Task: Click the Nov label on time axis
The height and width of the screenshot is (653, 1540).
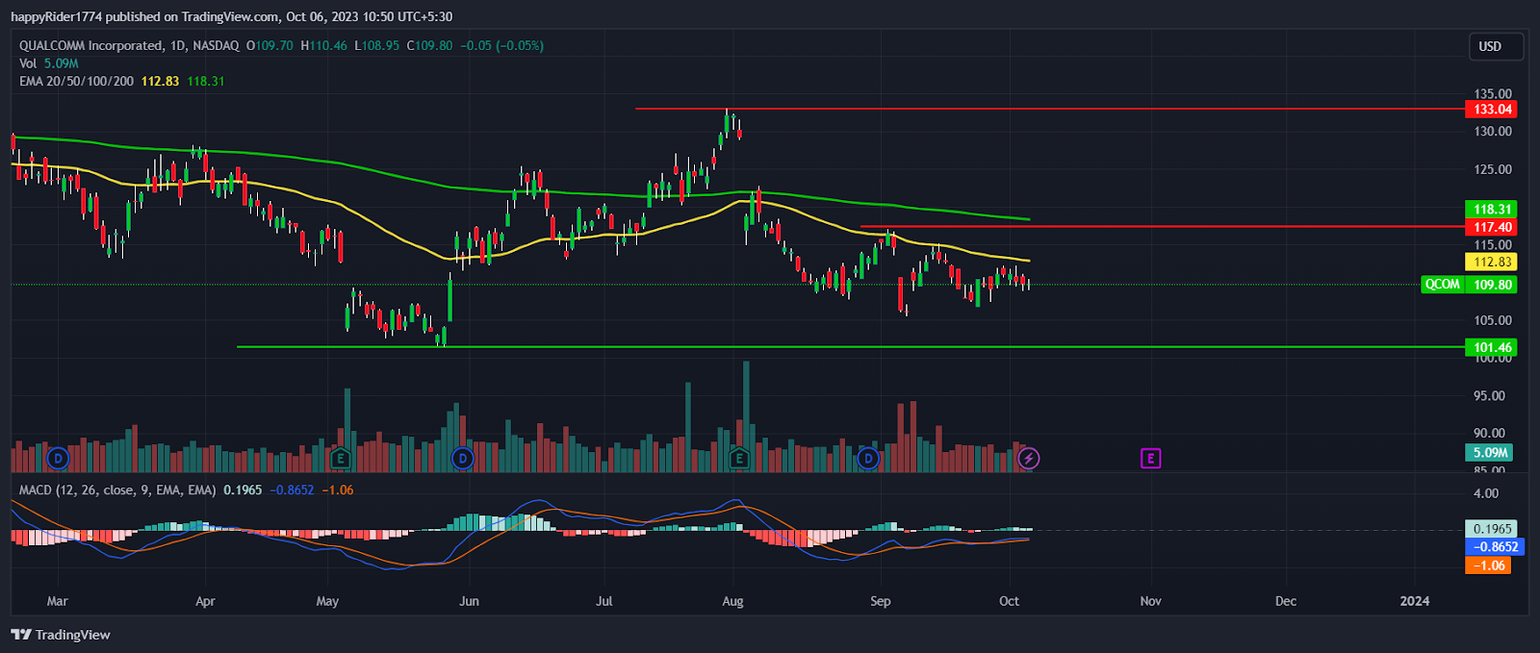Action: [1150, 602]
